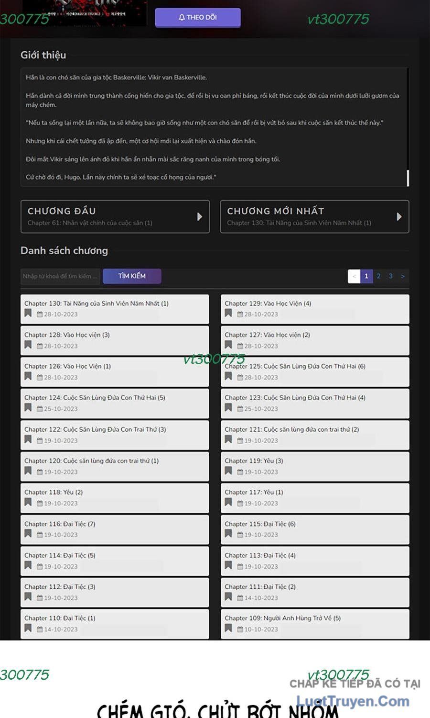Bookmark Chapter 111: Đại Tiệc (2)
The image size is (430, 718).
(228, 597)
